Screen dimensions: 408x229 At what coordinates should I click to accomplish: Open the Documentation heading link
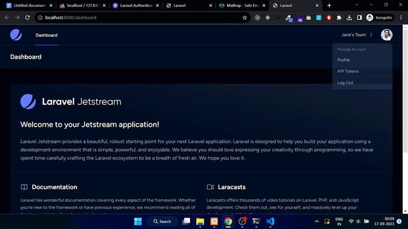pos(54,187)
